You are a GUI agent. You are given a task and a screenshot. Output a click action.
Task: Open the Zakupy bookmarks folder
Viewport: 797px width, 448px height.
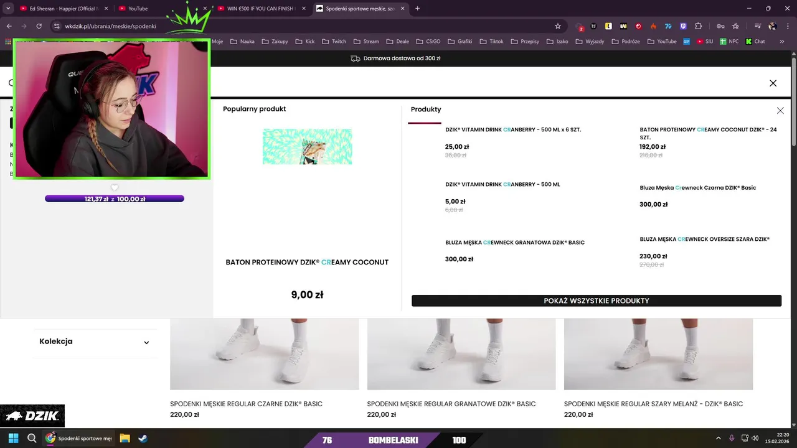coord(275,42)
